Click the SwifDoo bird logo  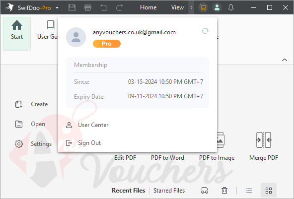(9, 7)
